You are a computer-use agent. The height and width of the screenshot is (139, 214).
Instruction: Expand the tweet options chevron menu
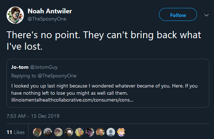(206, 15)
